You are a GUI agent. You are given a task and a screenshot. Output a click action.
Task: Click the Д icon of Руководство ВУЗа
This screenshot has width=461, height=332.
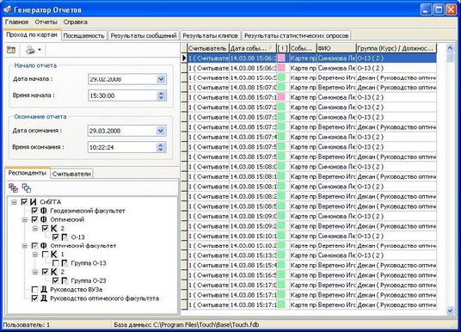[44, 289]
